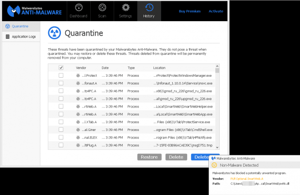Select the ...Local\SmartWeb\SmartWebHelper.exe location
Image resolution: width=300 pixels, height=195 pixels.
(183, 107)
